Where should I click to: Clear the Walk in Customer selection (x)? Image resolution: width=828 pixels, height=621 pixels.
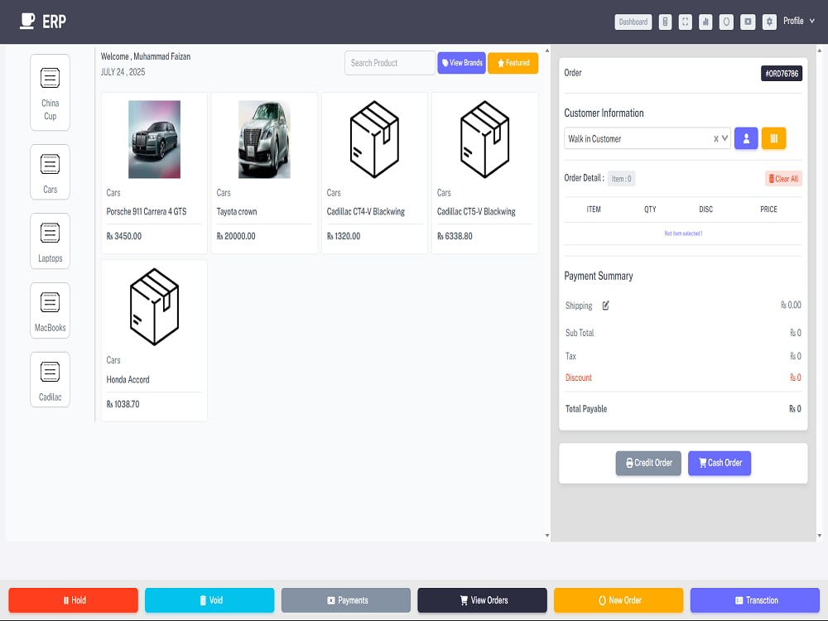716,139
